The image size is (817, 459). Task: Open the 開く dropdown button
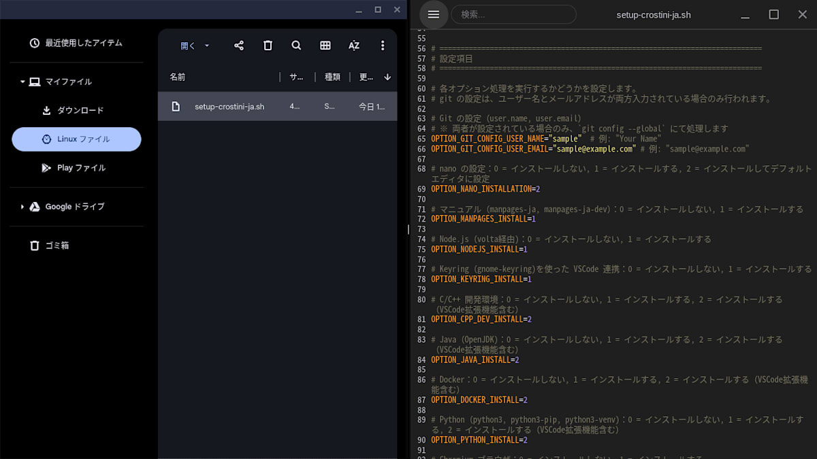[x=195, y=46]
